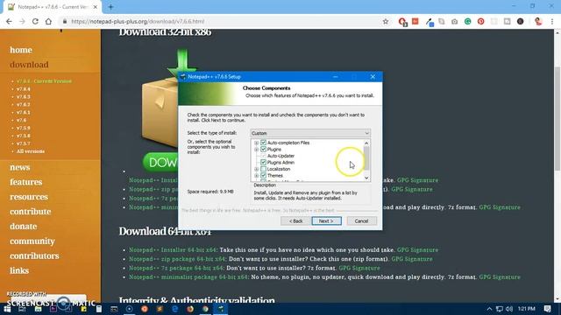Open the features sidebar section
Viewport: 561px width, 315px height.
25,182
